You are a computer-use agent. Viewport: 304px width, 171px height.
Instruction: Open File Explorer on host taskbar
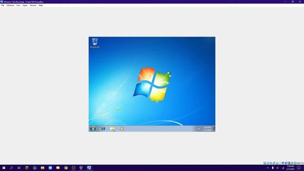pos(42,168)
